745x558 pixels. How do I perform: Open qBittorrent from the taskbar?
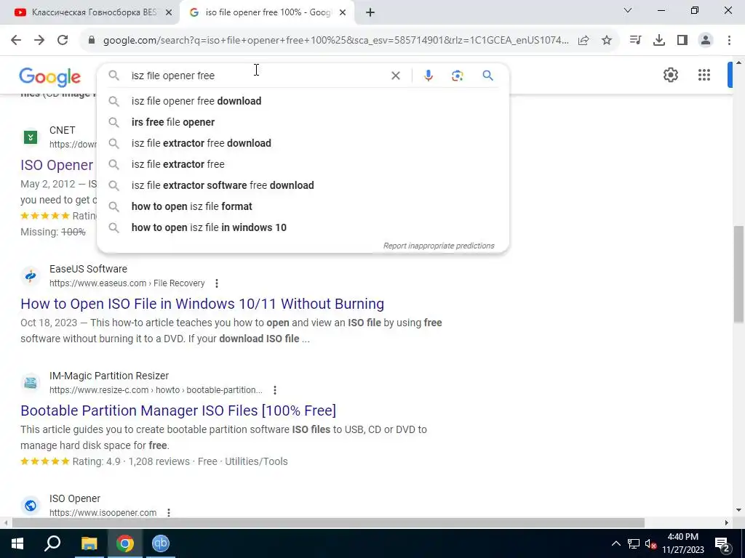pyautogui.click(x=161, y=543)
